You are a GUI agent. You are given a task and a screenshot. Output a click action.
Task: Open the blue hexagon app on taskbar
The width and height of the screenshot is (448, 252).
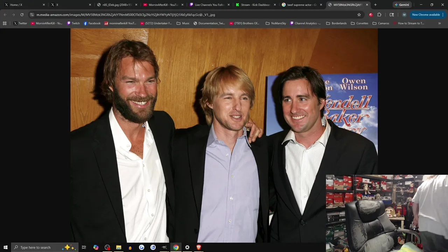point(153,247)
